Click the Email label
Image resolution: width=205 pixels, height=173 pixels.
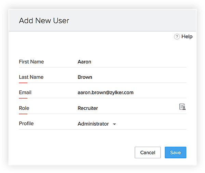[25, 92]
